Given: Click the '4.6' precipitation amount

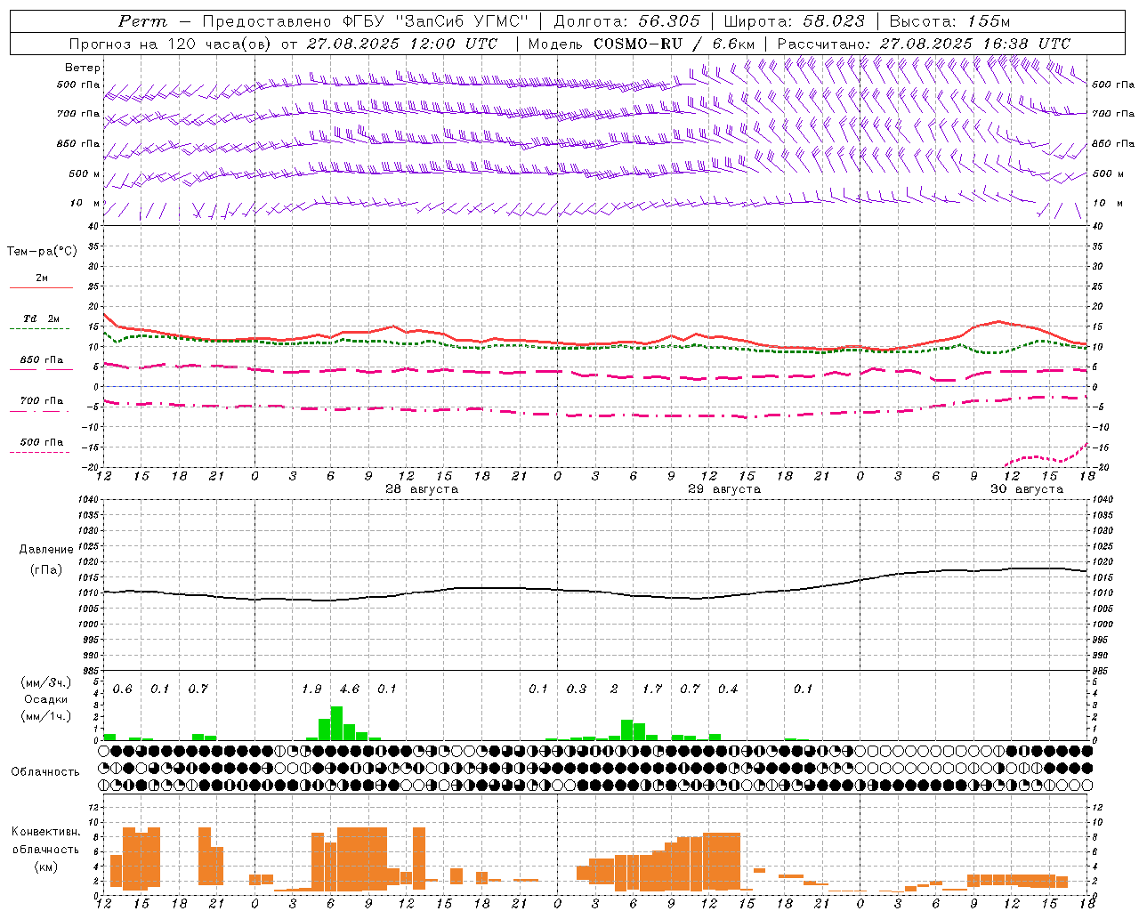Looking at the screenshot, I should pos(350,689).
